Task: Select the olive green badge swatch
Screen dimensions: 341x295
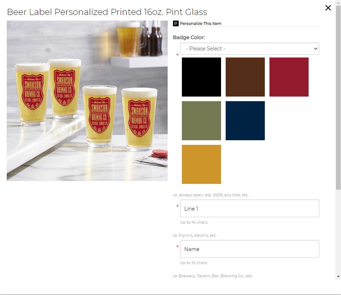Action: point(201,121)
